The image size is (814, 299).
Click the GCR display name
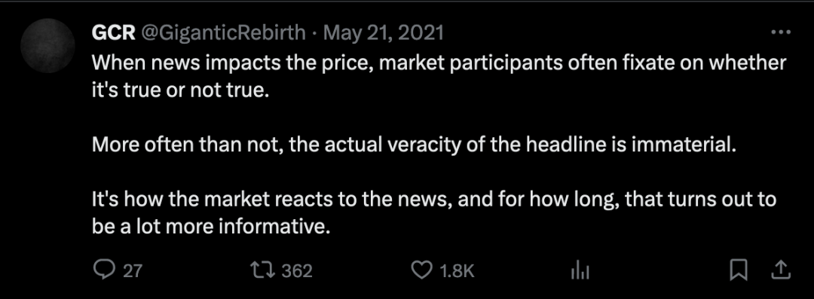(114, 32)
